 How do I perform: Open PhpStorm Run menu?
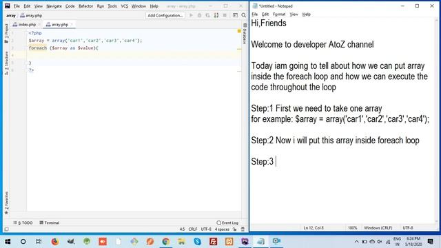coord(101,6)
